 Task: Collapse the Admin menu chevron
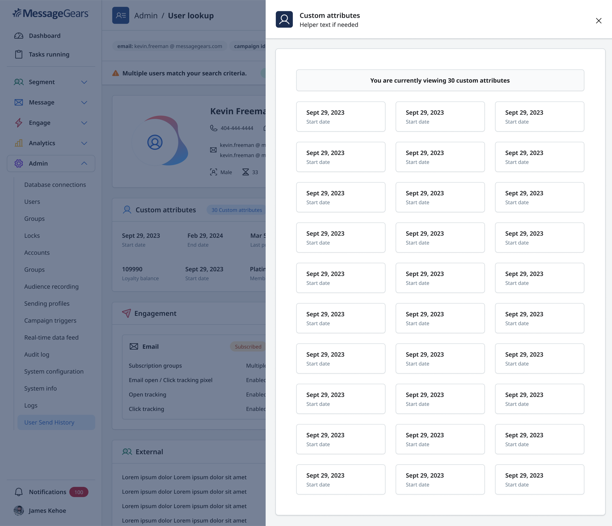(84, 163)
